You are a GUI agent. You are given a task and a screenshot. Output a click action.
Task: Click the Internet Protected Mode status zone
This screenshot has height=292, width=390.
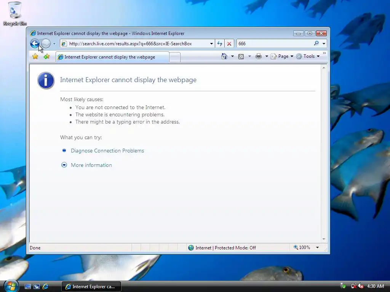pos(222,248)
